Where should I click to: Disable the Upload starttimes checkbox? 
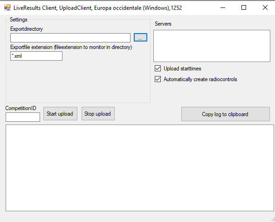click(158, 69)
